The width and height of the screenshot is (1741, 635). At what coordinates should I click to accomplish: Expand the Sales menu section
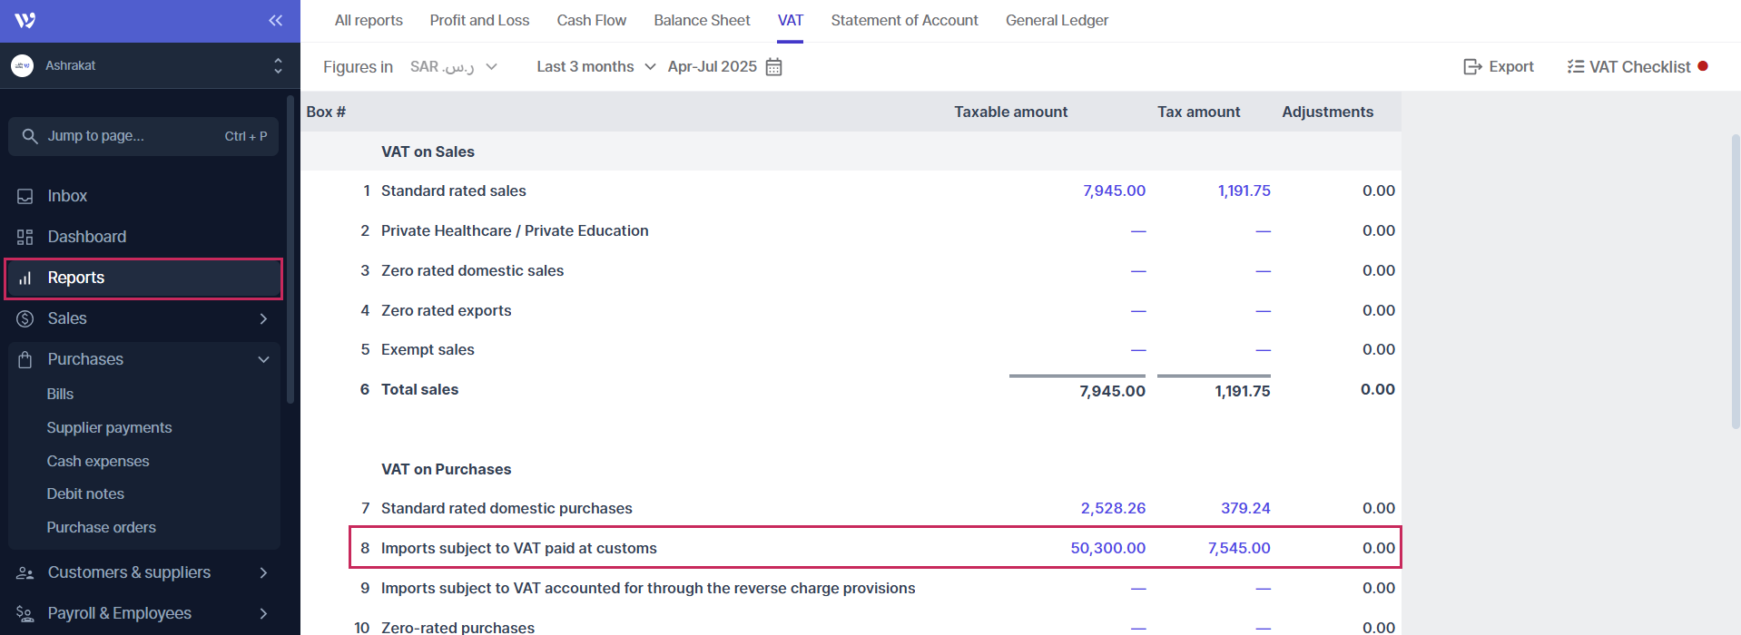point(263,318)
